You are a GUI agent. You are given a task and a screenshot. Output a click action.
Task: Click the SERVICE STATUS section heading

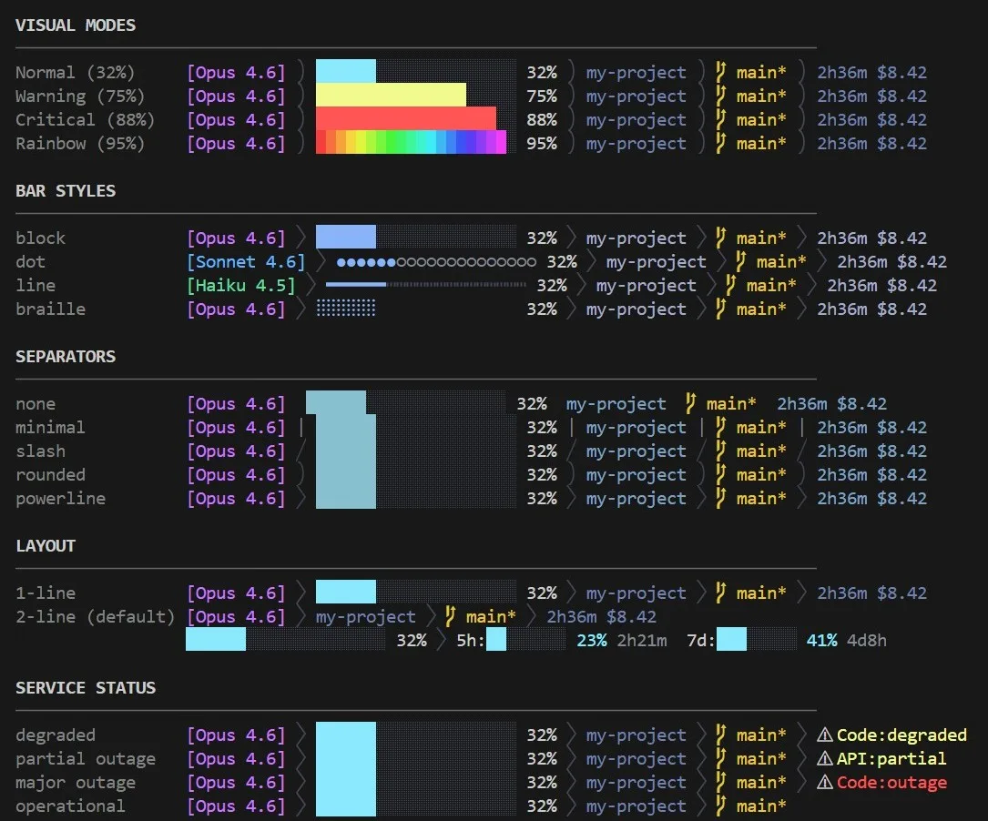(86, 687)
